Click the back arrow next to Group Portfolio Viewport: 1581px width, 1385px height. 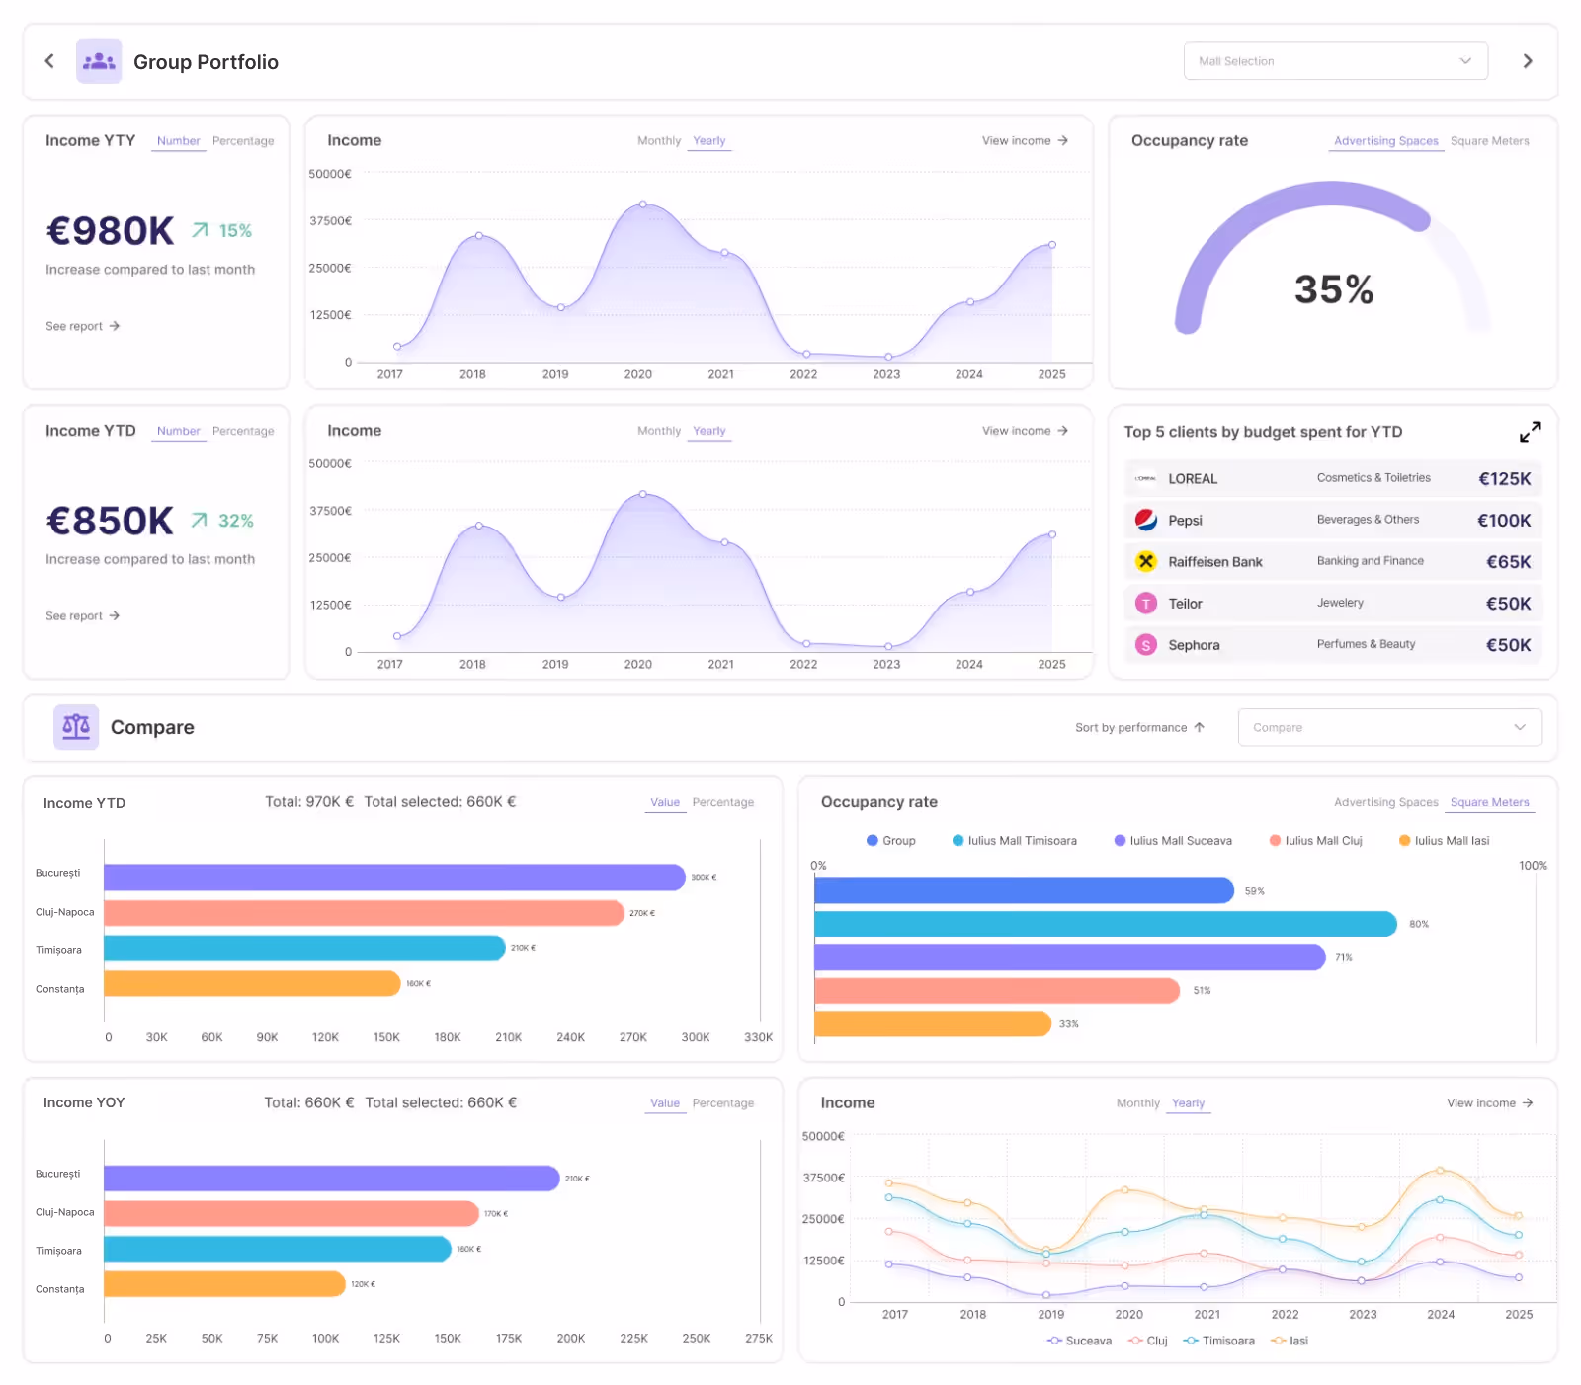click(x=48, y=60)
